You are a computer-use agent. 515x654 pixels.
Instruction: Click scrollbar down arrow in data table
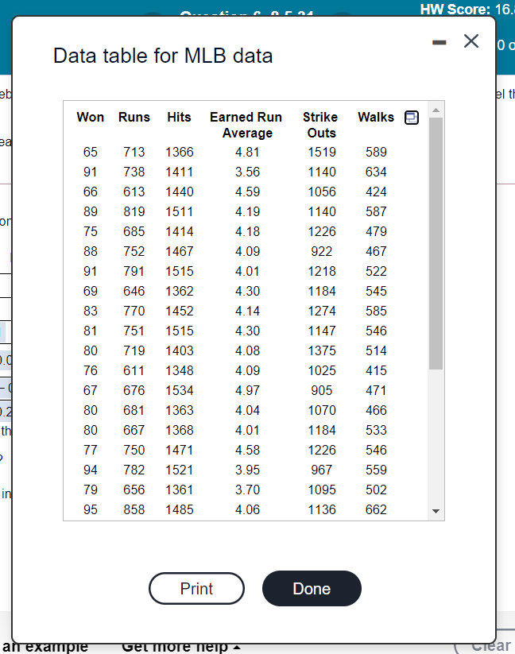[436, 511]
